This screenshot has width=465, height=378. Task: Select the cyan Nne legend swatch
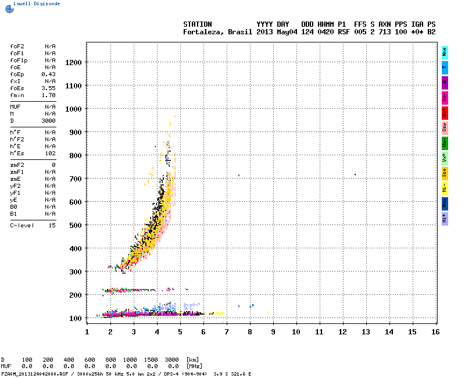click(x=445, y=52)
